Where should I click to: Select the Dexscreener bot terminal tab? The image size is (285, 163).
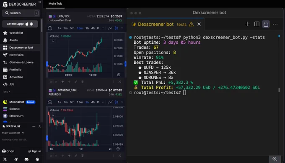point(156,24)
